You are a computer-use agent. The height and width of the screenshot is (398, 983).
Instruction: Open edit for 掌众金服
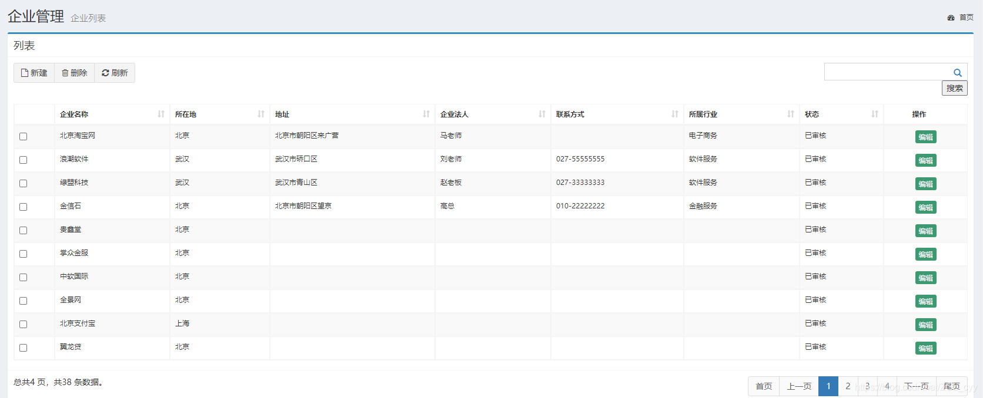coord(925,254)
